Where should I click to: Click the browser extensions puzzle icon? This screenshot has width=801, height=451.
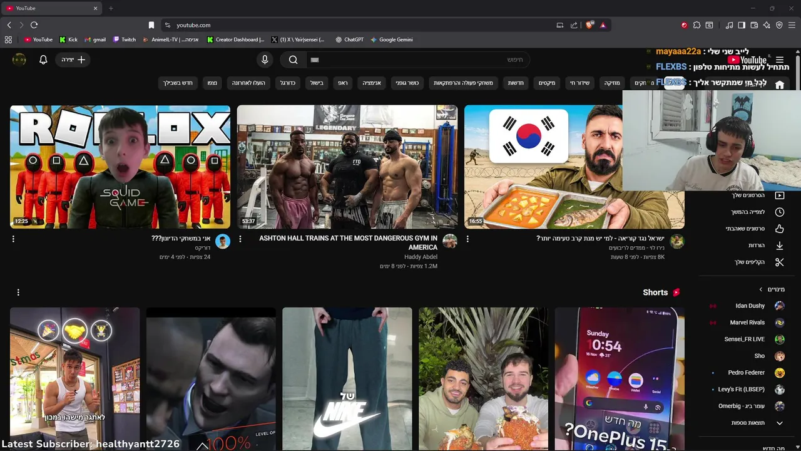[696, 25]
